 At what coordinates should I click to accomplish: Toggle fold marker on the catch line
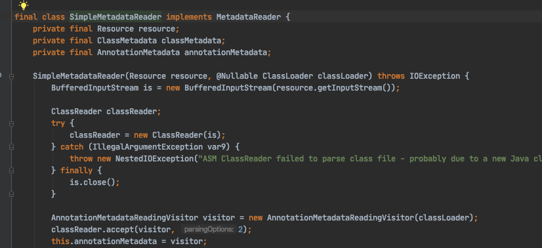point(11,147)
